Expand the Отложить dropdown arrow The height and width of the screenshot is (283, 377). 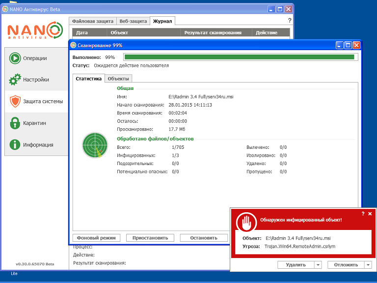coord(368,265)
